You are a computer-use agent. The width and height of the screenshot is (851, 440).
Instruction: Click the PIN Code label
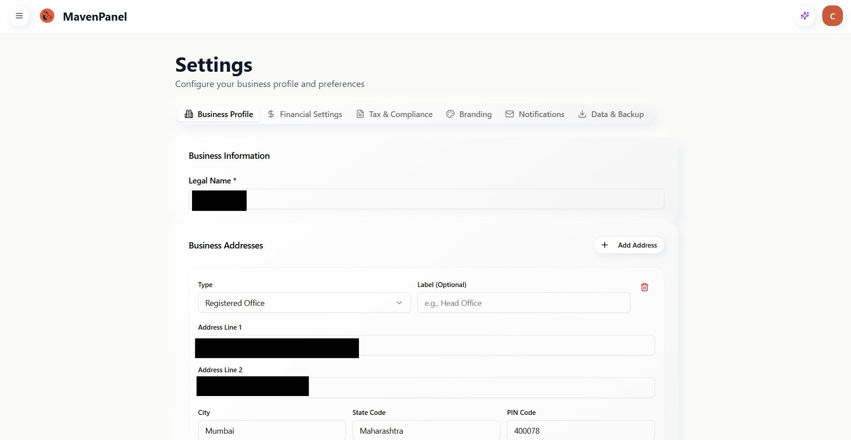pyautogui.click(x=521, y=413)
